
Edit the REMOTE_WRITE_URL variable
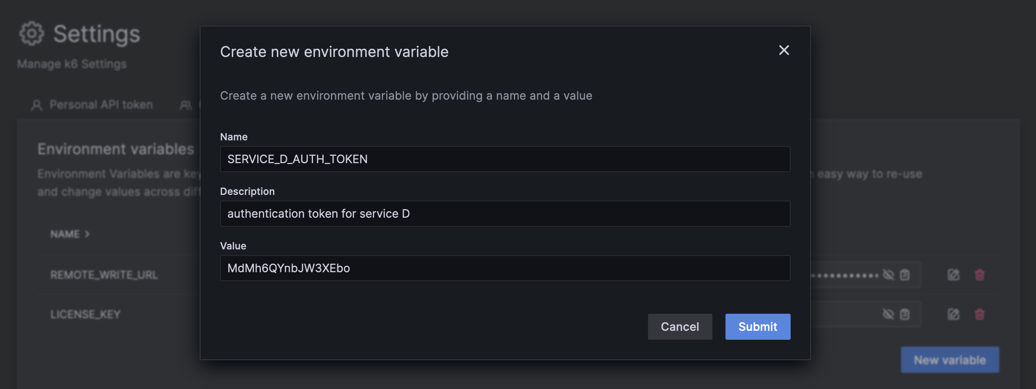tap(953, 275)
